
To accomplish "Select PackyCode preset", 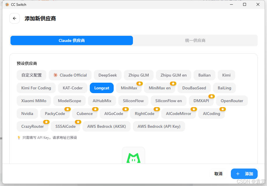I will (55, 114).
